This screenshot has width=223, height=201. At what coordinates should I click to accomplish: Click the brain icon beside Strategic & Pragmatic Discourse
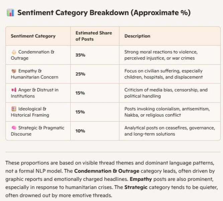point(14,128)
